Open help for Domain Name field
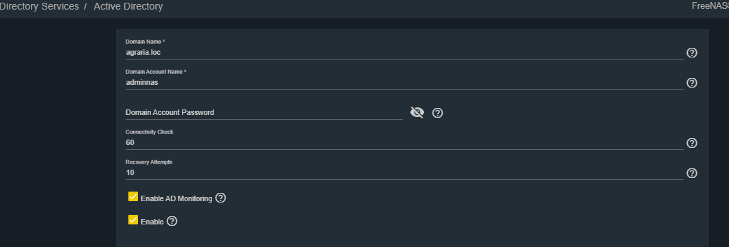 click(x=692, y=53)
